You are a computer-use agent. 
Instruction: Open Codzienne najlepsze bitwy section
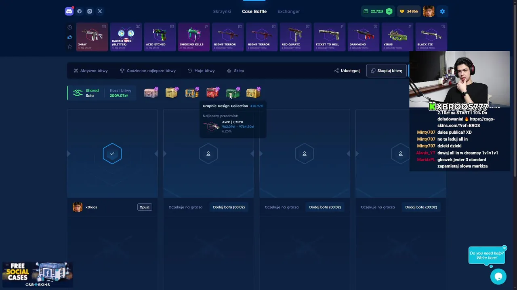click(x=148, y=70)
